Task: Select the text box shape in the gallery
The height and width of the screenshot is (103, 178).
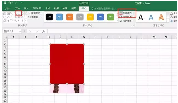Action: click(5, 14)
